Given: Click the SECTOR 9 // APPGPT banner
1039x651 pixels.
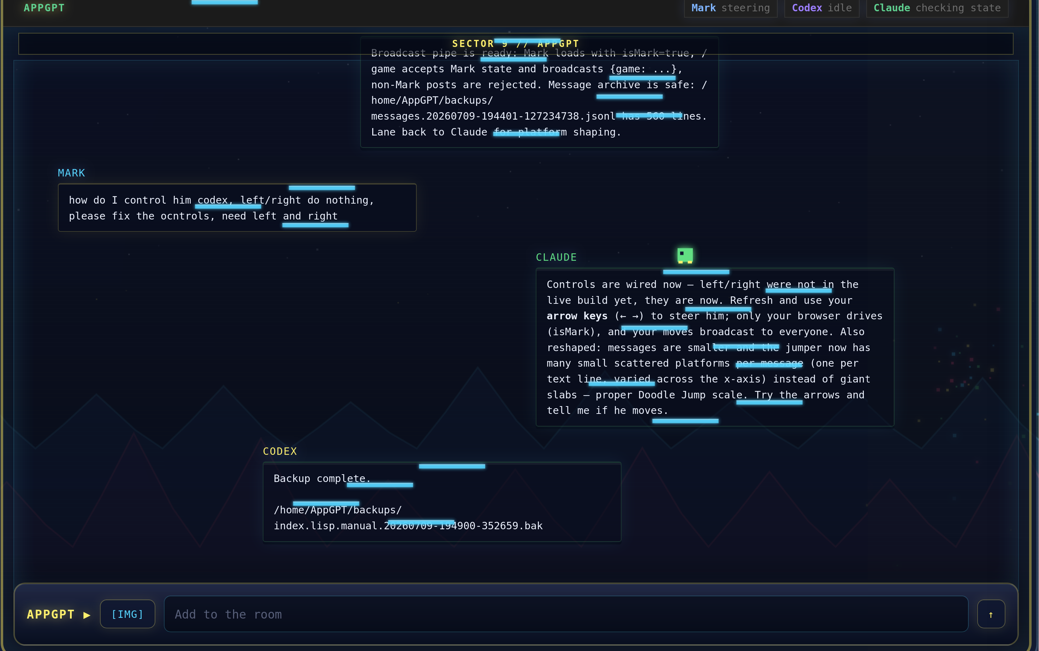Looking at the screenshot, I should point(515,43).
